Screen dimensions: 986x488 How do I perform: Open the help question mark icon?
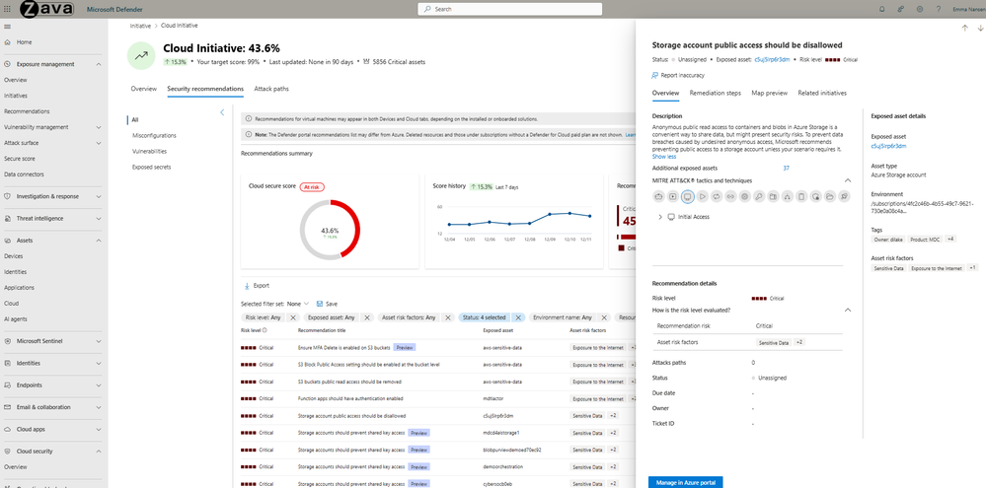tap(939, 10)
